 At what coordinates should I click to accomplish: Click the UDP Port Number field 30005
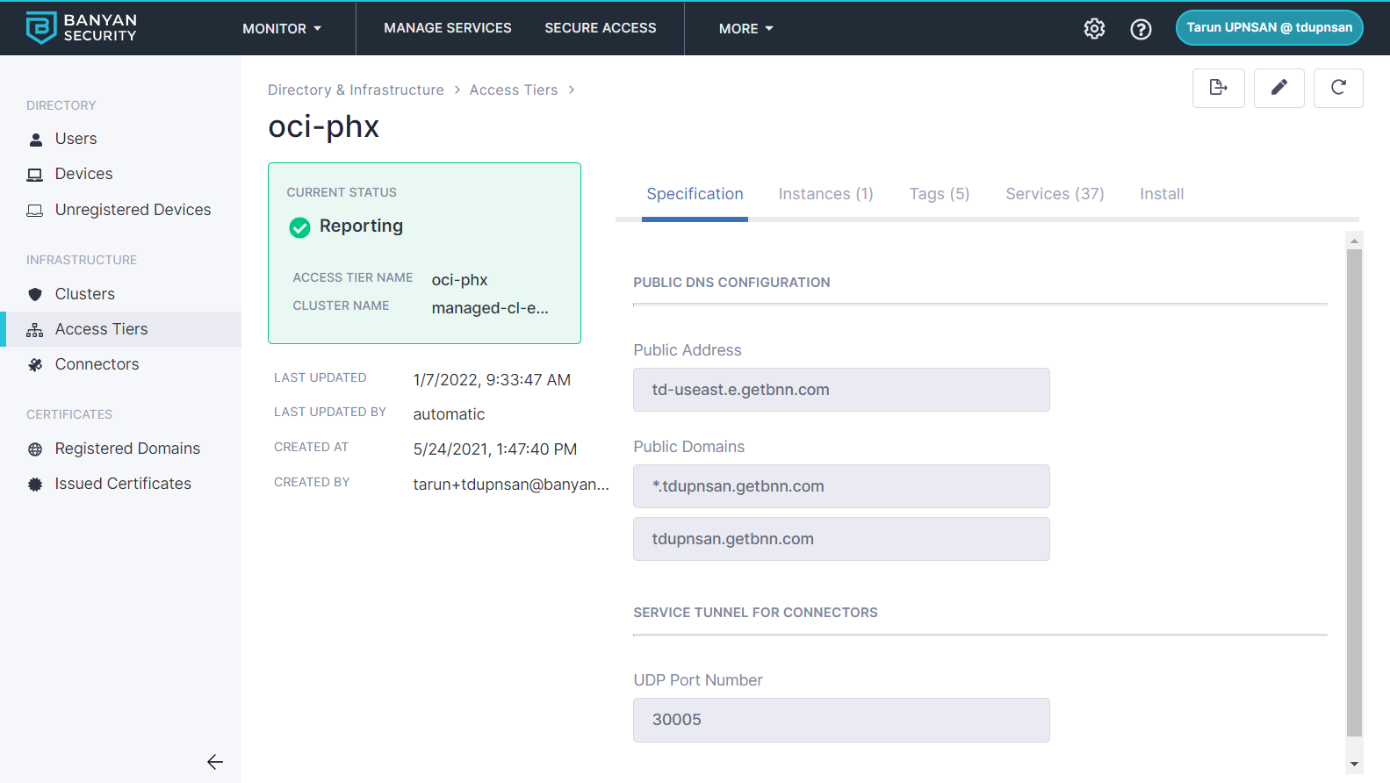(x=841, y=720)
